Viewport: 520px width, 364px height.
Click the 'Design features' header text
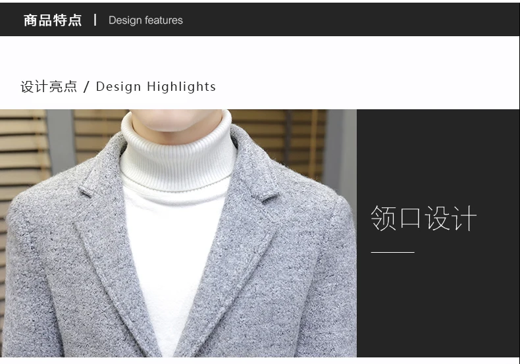point(145,20)
